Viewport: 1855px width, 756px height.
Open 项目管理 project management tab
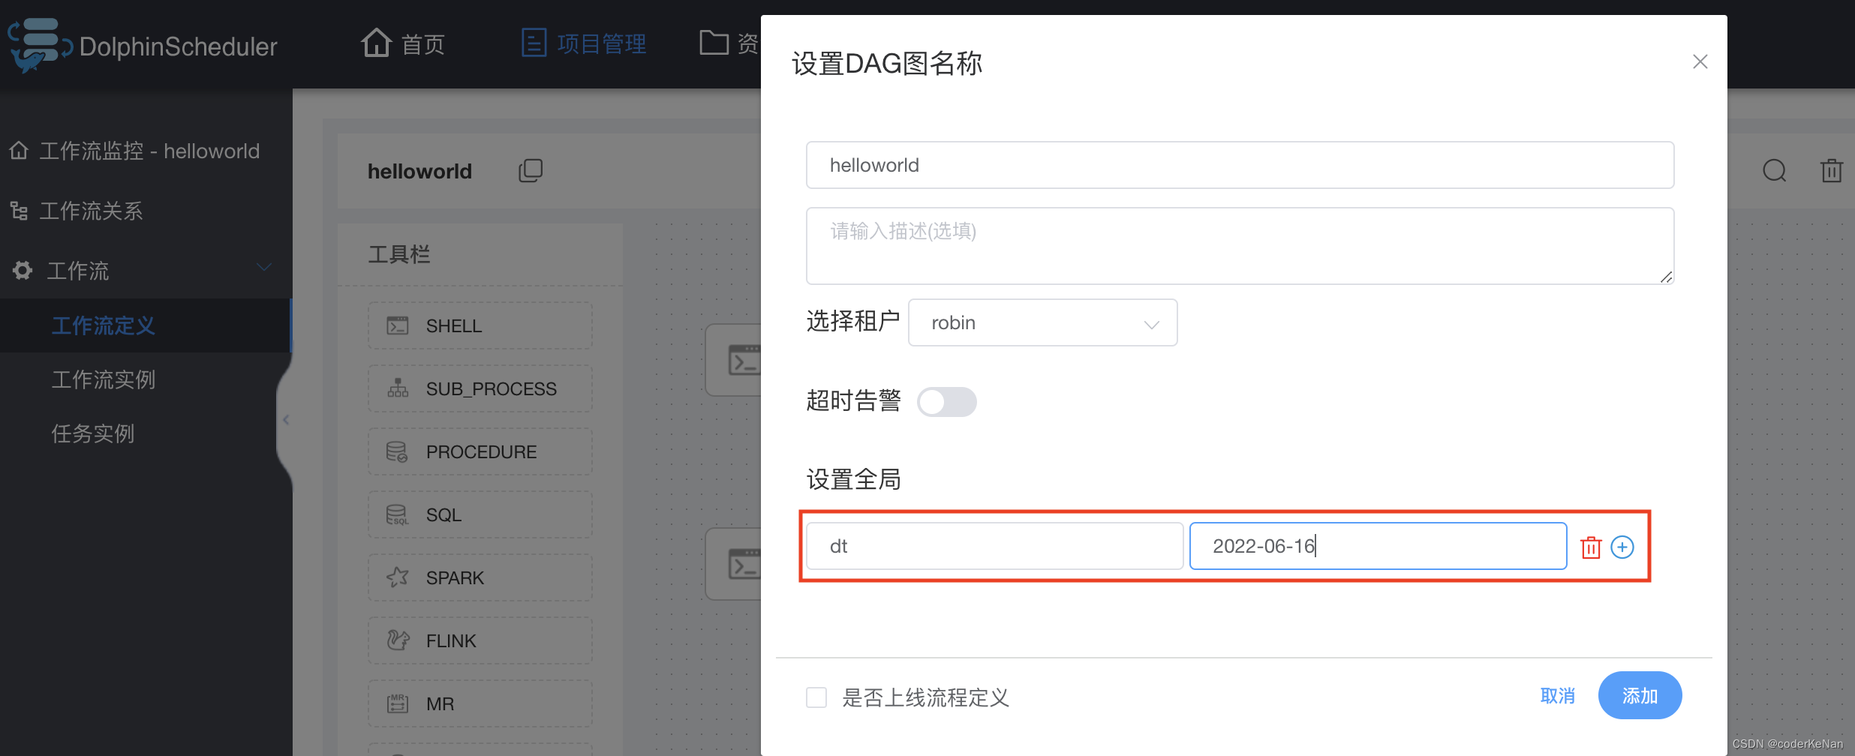(x=584, y=43)
